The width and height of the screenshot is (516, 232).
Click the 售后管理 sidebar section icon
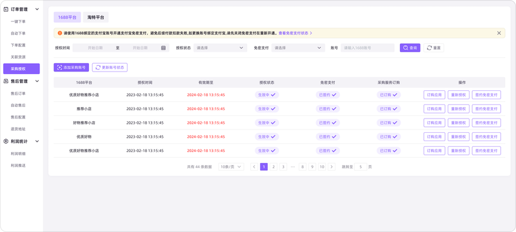click(6, 81)
